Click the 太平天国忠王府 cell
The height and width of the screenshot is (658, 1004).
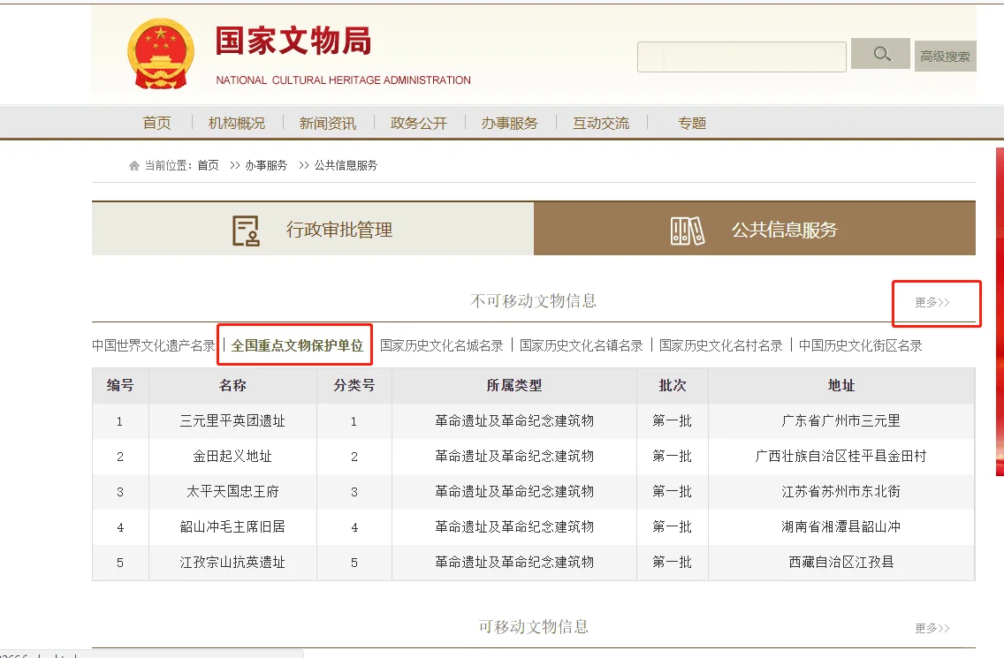232,492
